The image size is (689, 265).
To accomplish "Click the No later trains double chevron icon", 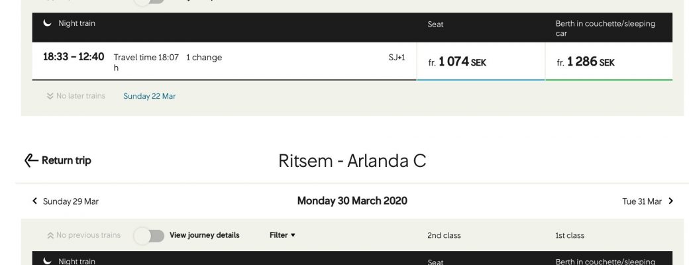I will pos(50,96).
